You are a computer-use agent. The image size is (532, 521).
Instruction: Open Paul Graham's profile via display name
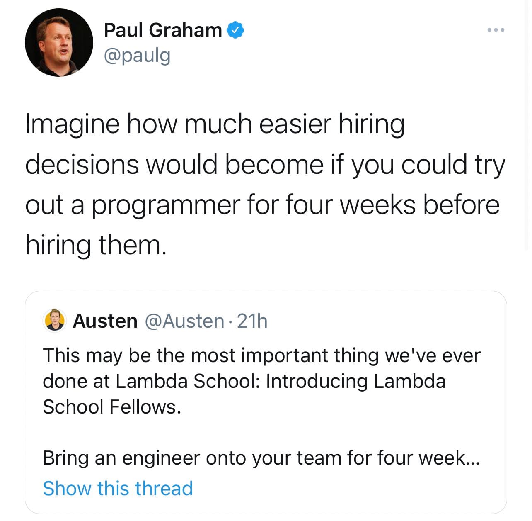(x=163, y=30)
